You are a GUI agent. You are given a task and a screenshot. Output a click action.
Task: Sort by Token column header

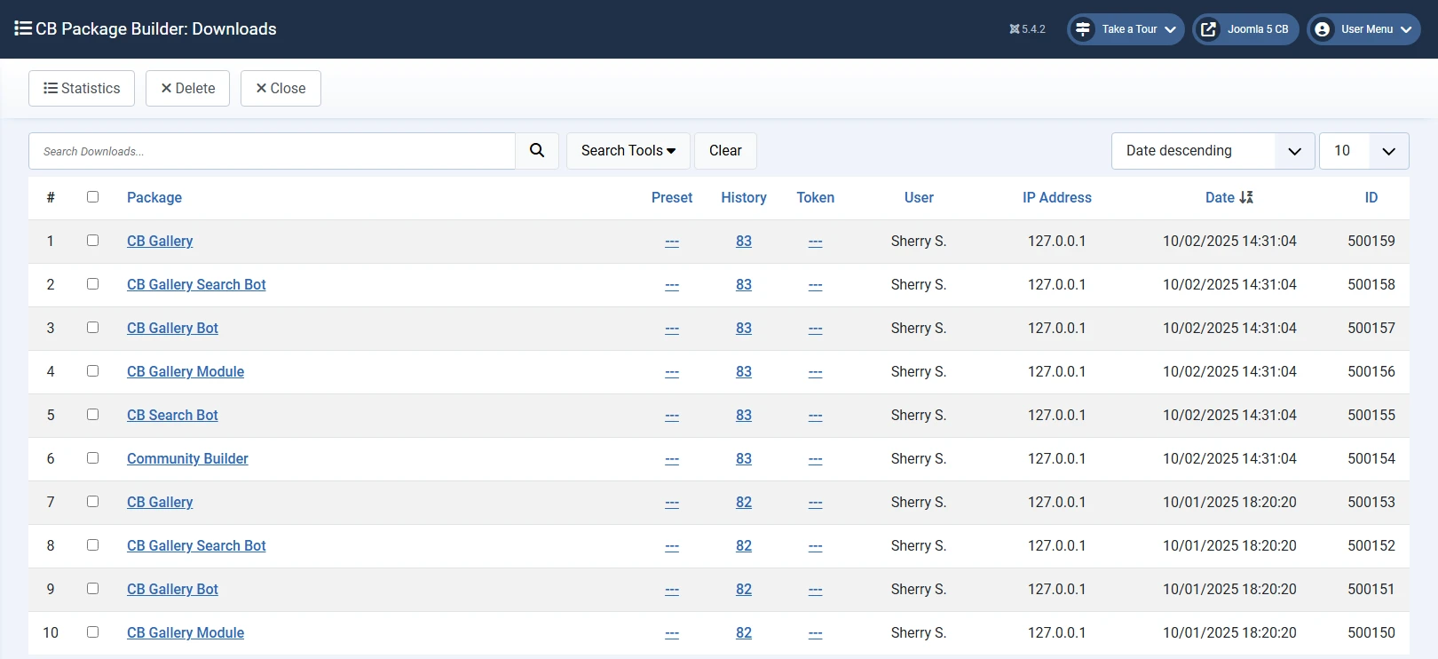click(816, 197)
